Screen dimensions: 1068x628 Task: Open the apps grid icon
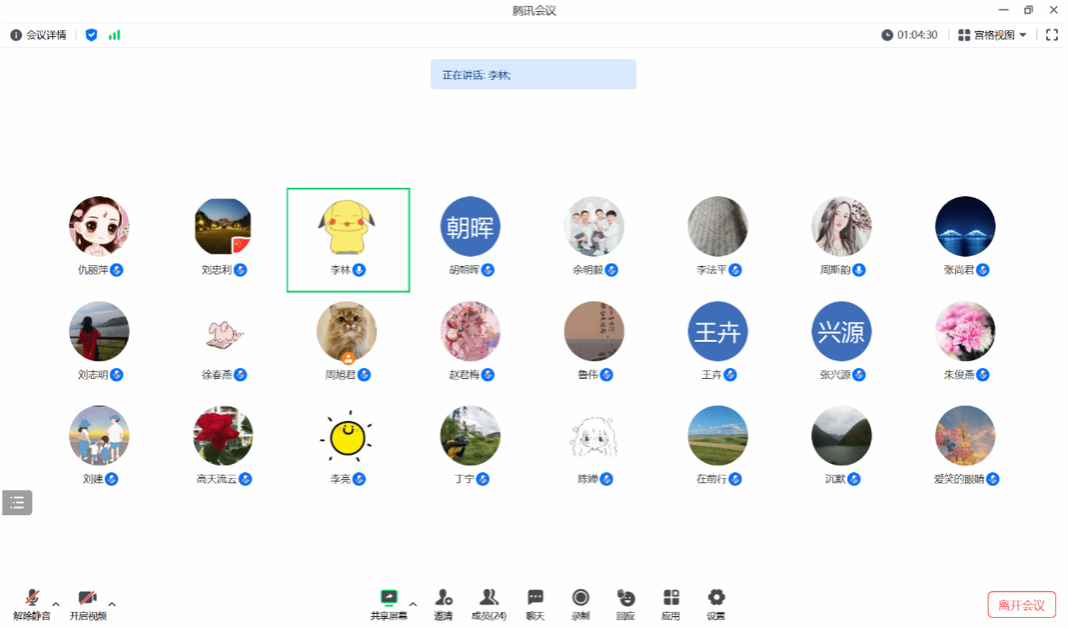pyautogui.click(x=671, y=598)
